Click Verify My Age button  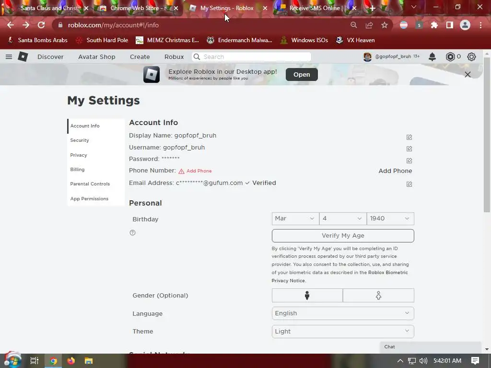(x=343, y=236)
